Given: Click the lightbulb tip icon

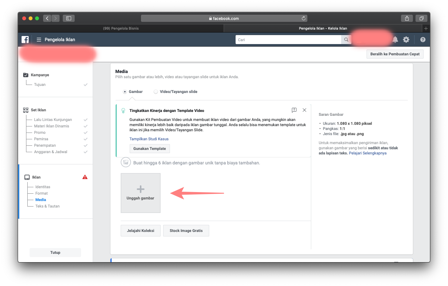Looking at the screenshot, I should point(123,111).
